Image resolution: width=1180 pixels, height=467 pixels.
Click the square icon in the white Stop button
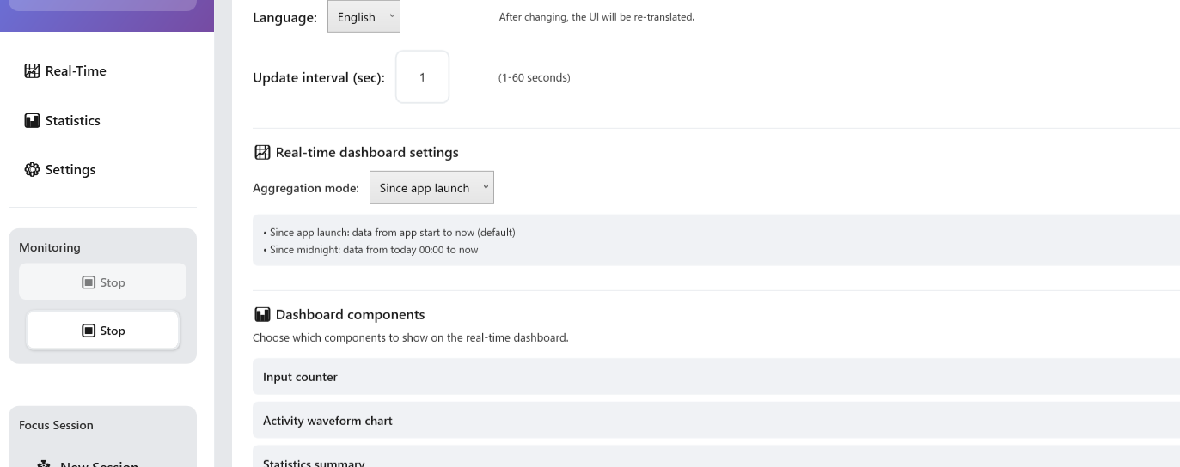click(x=89, y=331)
